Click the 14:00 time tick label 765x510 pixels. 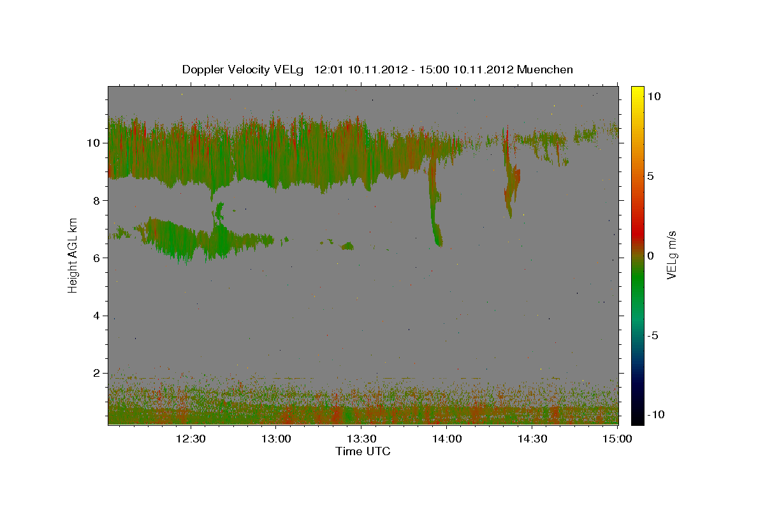point(447,439)
